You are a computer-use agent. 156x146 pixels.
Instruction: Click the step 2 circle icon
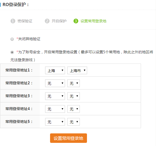coord(47,21)
